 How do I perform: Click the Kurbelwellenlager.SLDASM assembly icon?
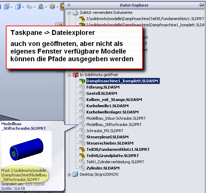pos(83,112)
